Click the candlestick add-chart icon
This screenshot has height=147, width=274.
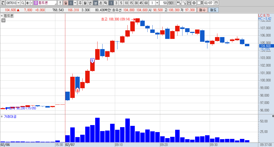pos(179,3)
